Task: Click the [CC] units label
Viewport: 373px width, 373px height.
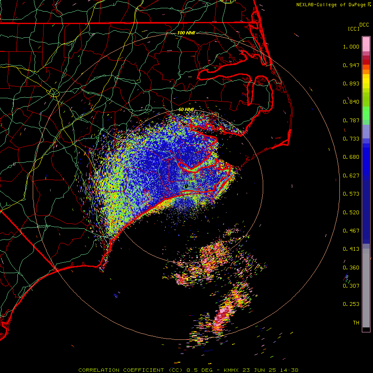Action: pyautogui.click(x=354, y=29)
